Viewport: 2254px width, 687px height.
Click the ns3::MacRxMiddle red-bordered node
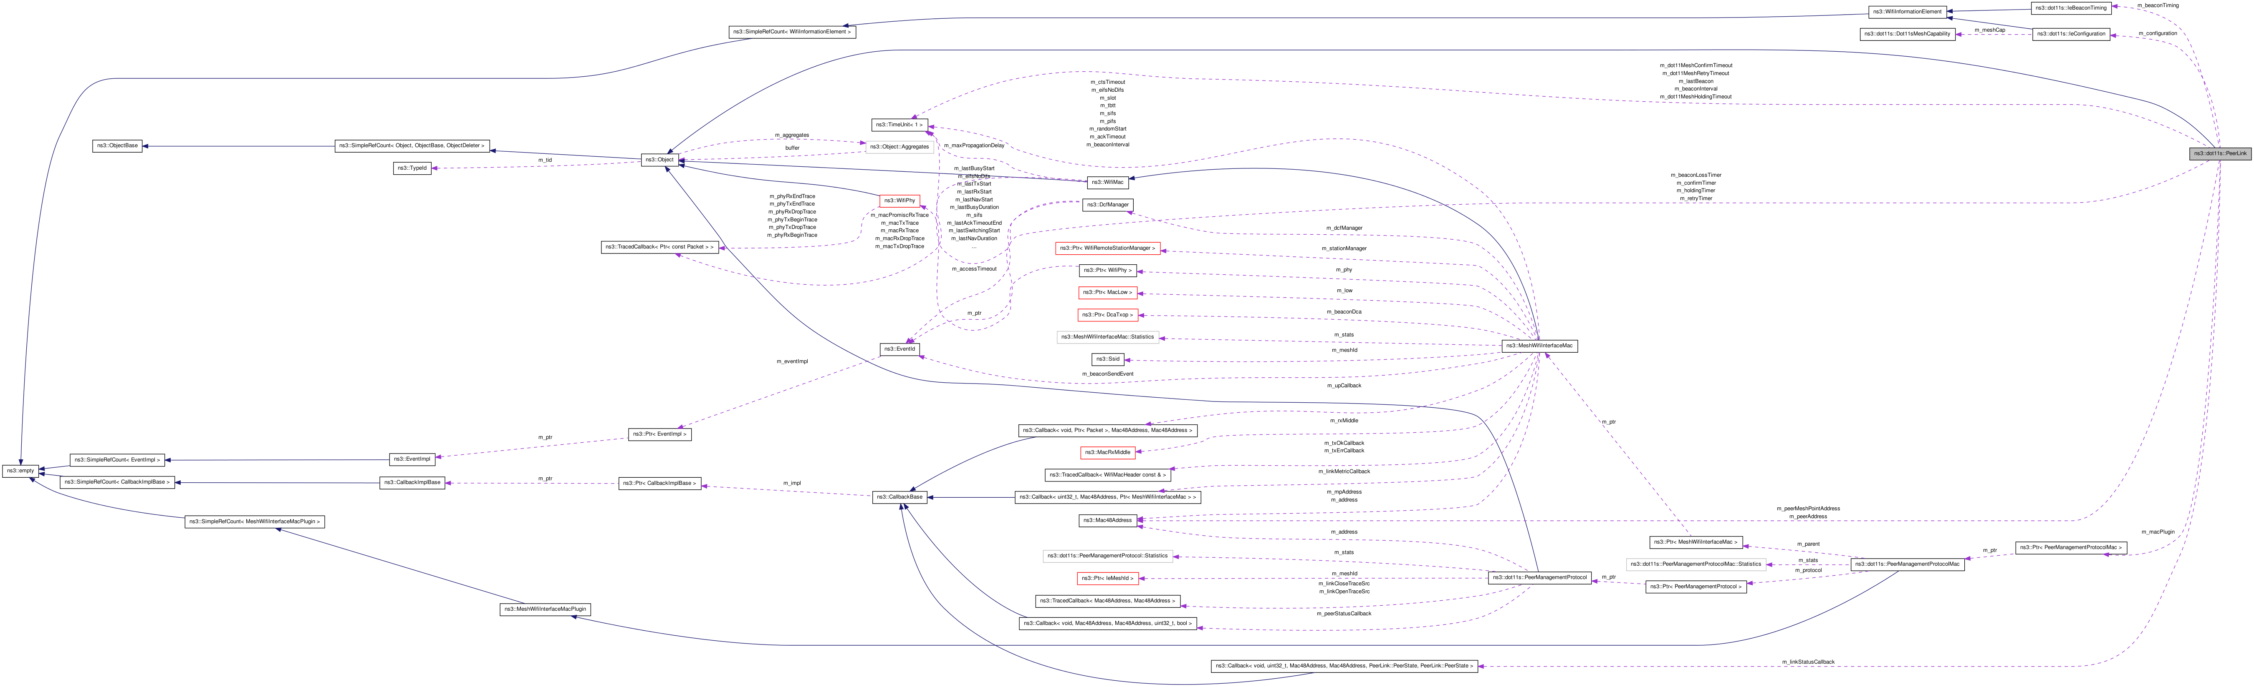click(1107, 453)
